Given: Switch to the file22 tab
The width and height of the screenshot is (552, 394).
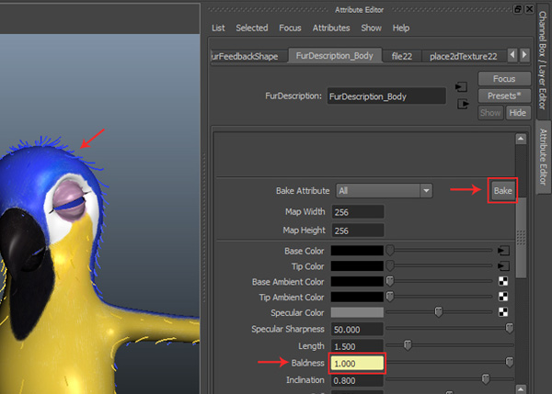Looking at the screenshot, I should 402,56.
